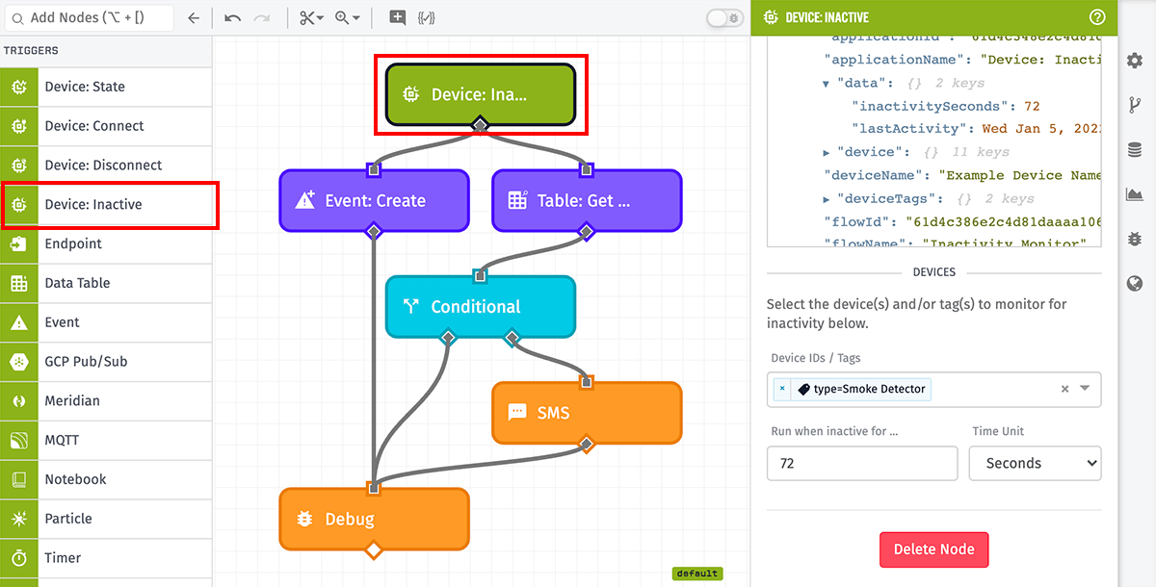Expand the "deviceTags" JSON key

[827, 199]
